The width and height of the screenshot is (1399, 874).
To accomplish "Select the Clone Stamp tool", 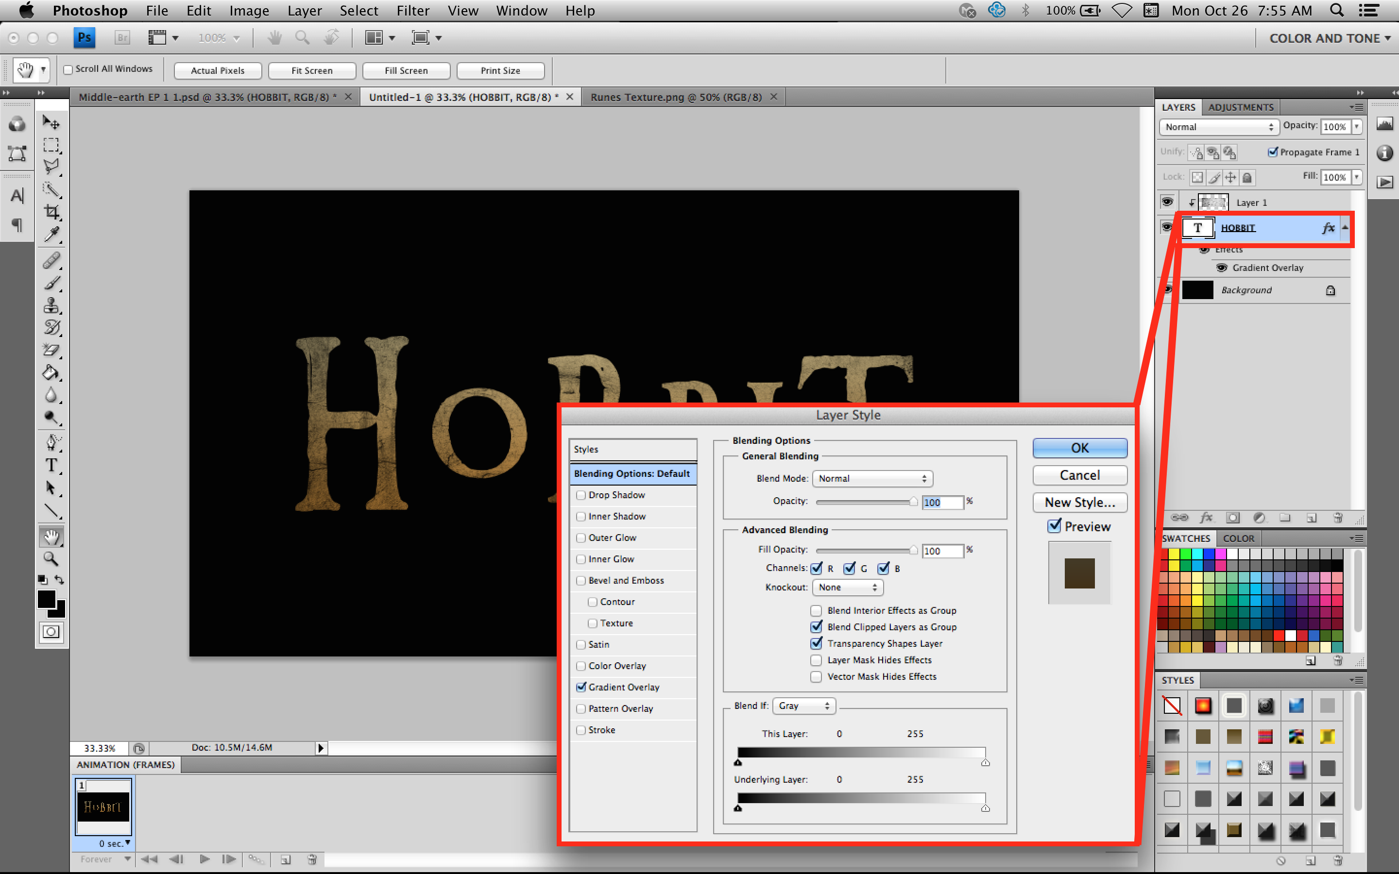I will (x=51, y=304).
